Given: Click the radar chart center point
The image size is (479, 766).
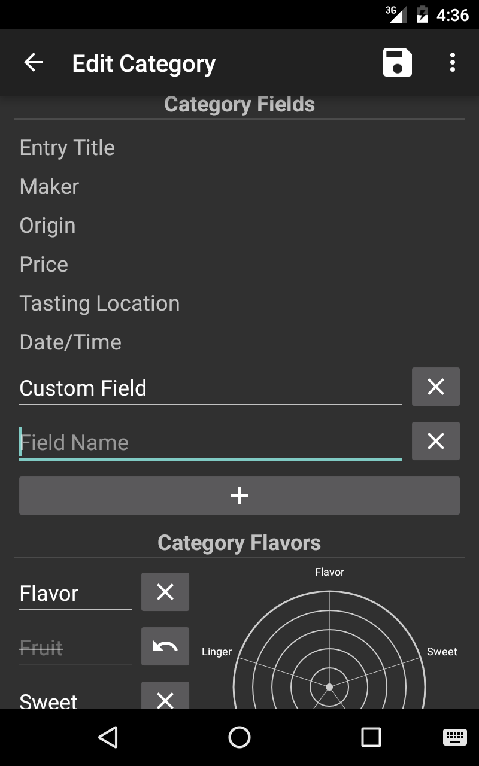Looking at the screenshot, I should [x=329, y=686].
